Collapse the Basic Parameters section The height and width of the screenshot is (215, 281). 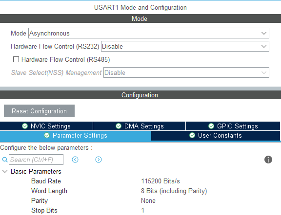[5, 172]
